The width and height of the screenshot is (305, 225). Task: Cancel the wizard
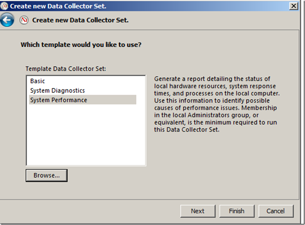pos(275,211)
